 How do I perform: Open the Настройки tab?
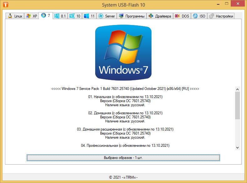(221, 16)
